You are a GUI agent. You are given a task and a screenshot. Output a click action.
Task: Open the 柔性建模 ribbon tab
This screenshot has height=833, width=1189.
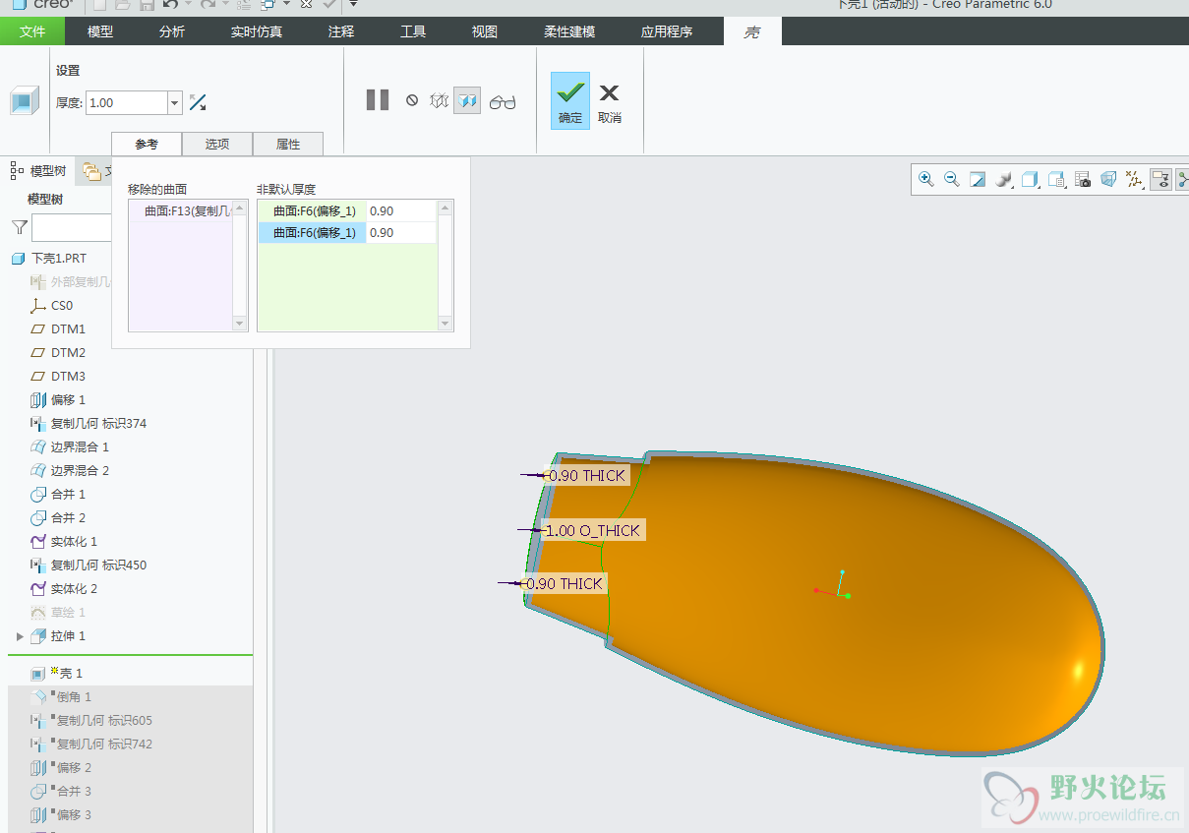coord(569,31)
